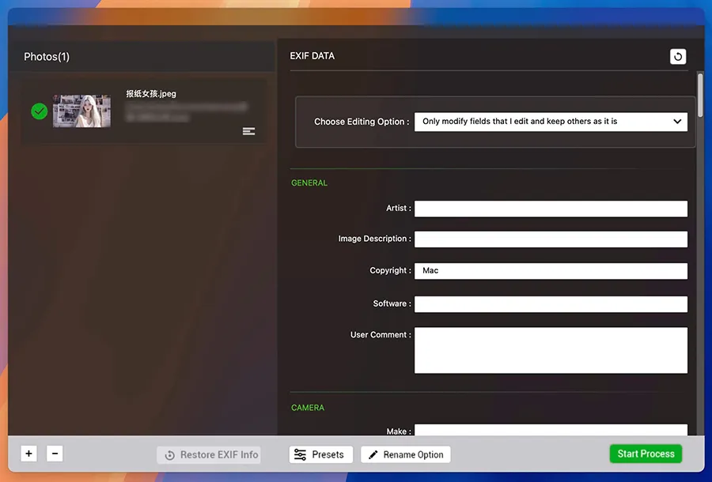
Task: Click the green checkmark on 报纸女孩.jpeg
Action: pos(40,111)
